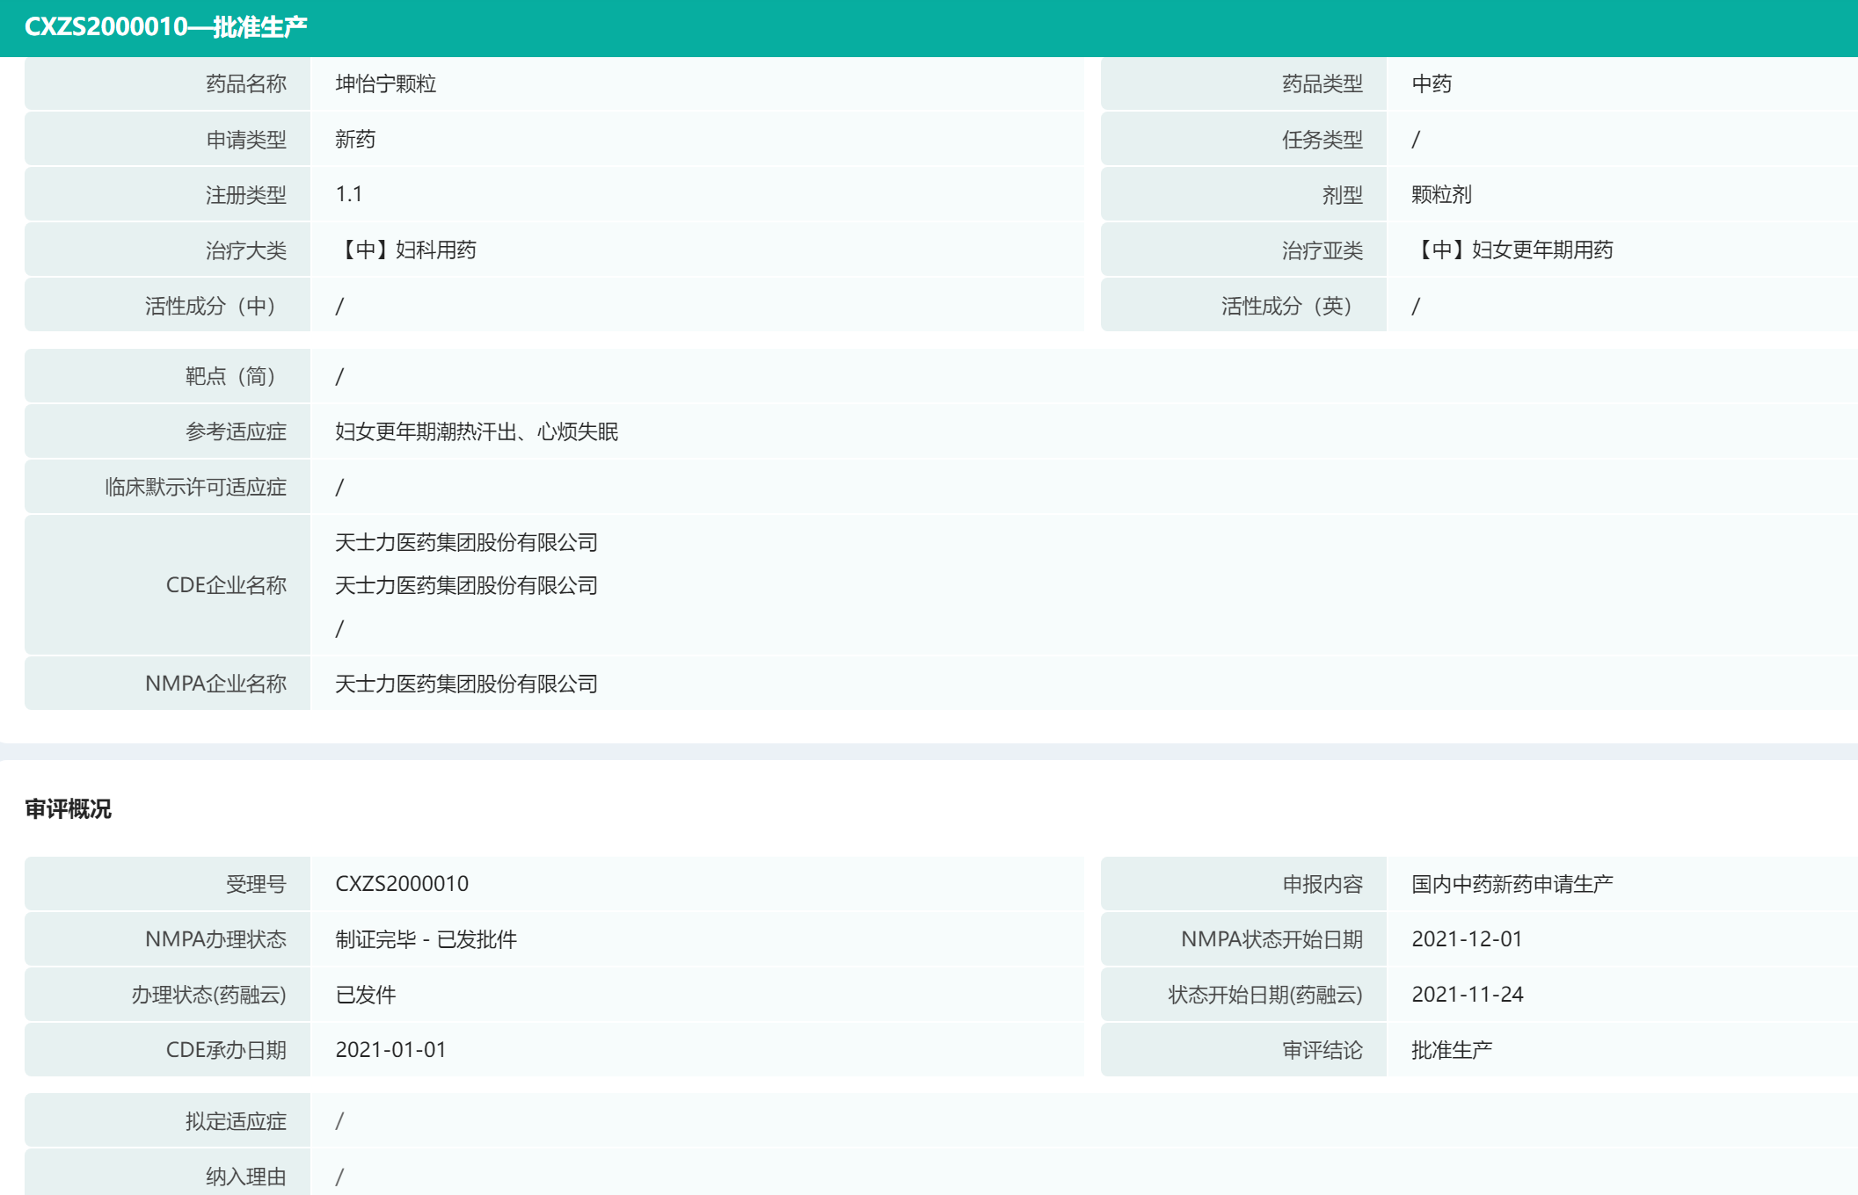The image size is (1858, 1195).
Task: Click the drug name 坤怡宁颗粒
Action: [x=385, y=84]
